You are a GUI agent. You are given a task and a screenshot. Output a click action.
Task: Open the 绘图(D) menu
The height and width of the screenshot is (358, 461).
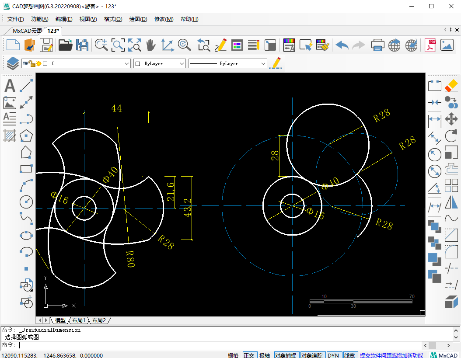coord(138,19)
